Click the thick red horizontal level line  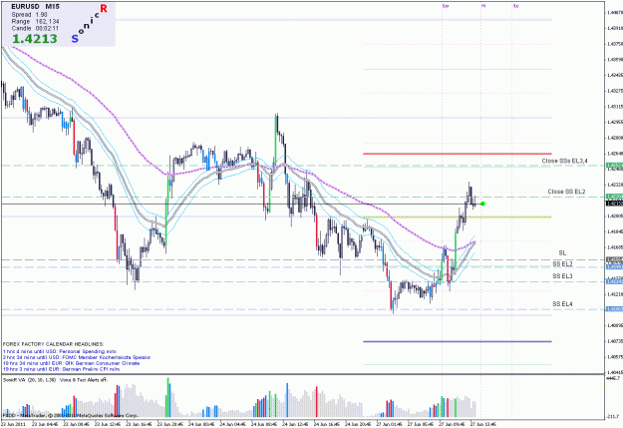pos(458,154)
